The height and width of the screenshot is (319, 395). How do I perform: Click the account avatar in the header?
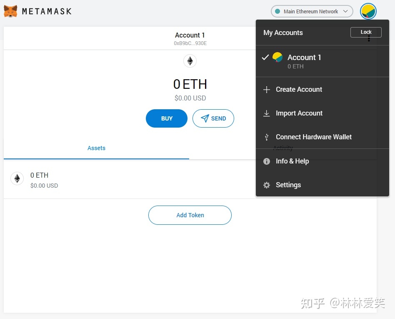coord(368,11)
